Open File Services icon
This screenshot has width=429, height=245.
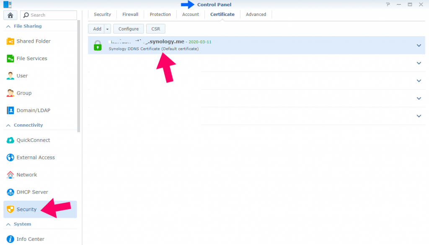[x=10, y=59]
